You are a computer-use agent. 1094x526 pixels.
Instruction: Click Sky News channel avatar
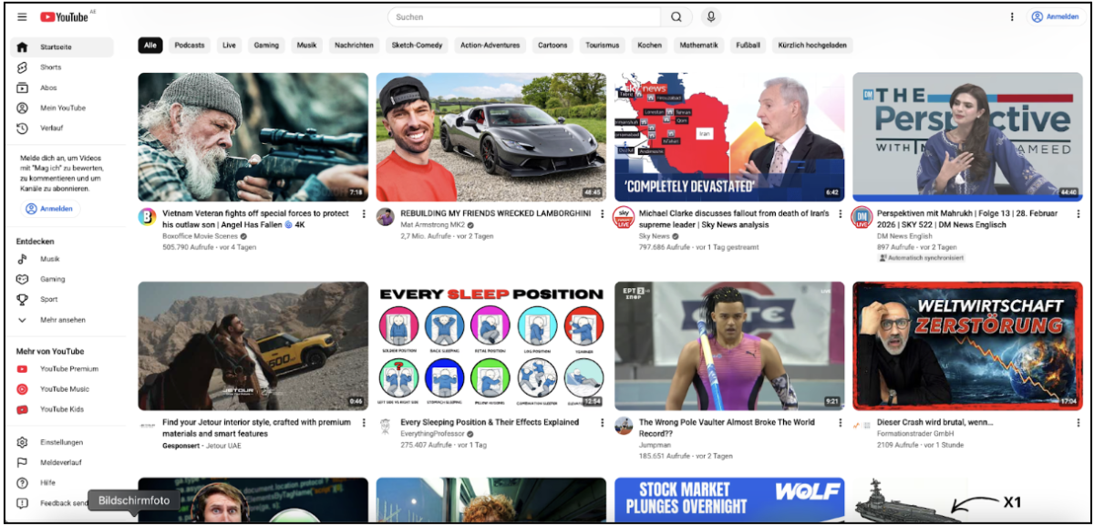click(624, 217)
